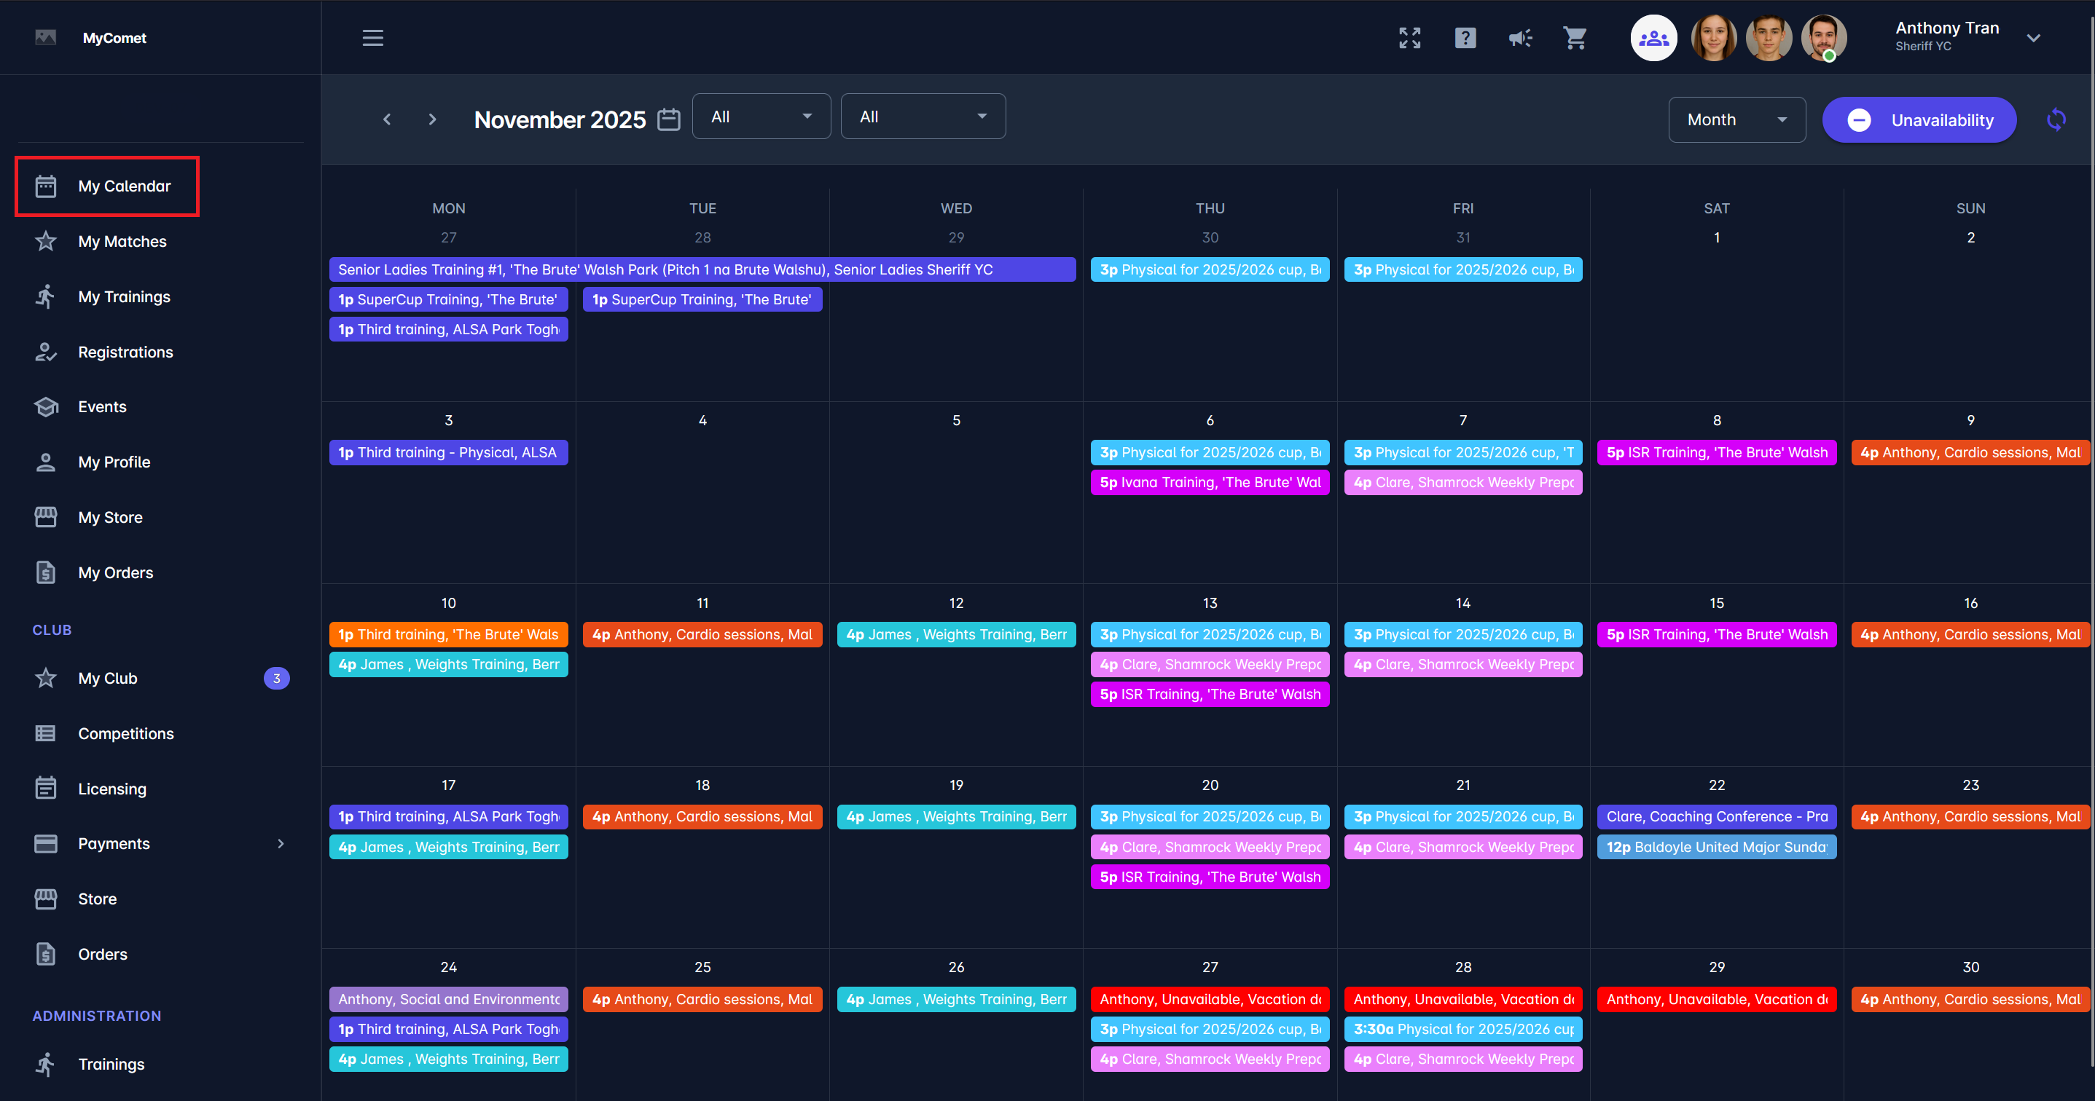The image size is (2095, 1101).
Task: Open the date picker calendar icon
Action: 668,119
